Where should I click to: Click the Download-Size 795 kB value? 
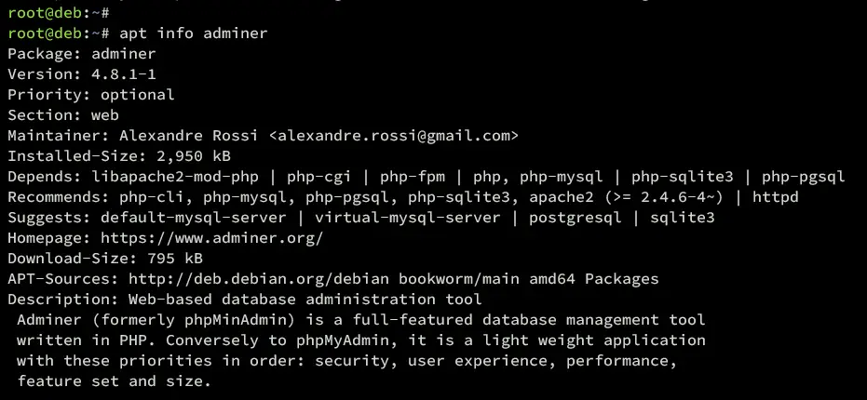pyautogui.click(x=175, y=259)
